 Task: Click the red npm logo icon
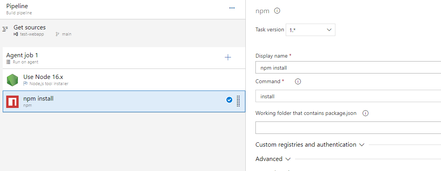[x=13, y=101]
